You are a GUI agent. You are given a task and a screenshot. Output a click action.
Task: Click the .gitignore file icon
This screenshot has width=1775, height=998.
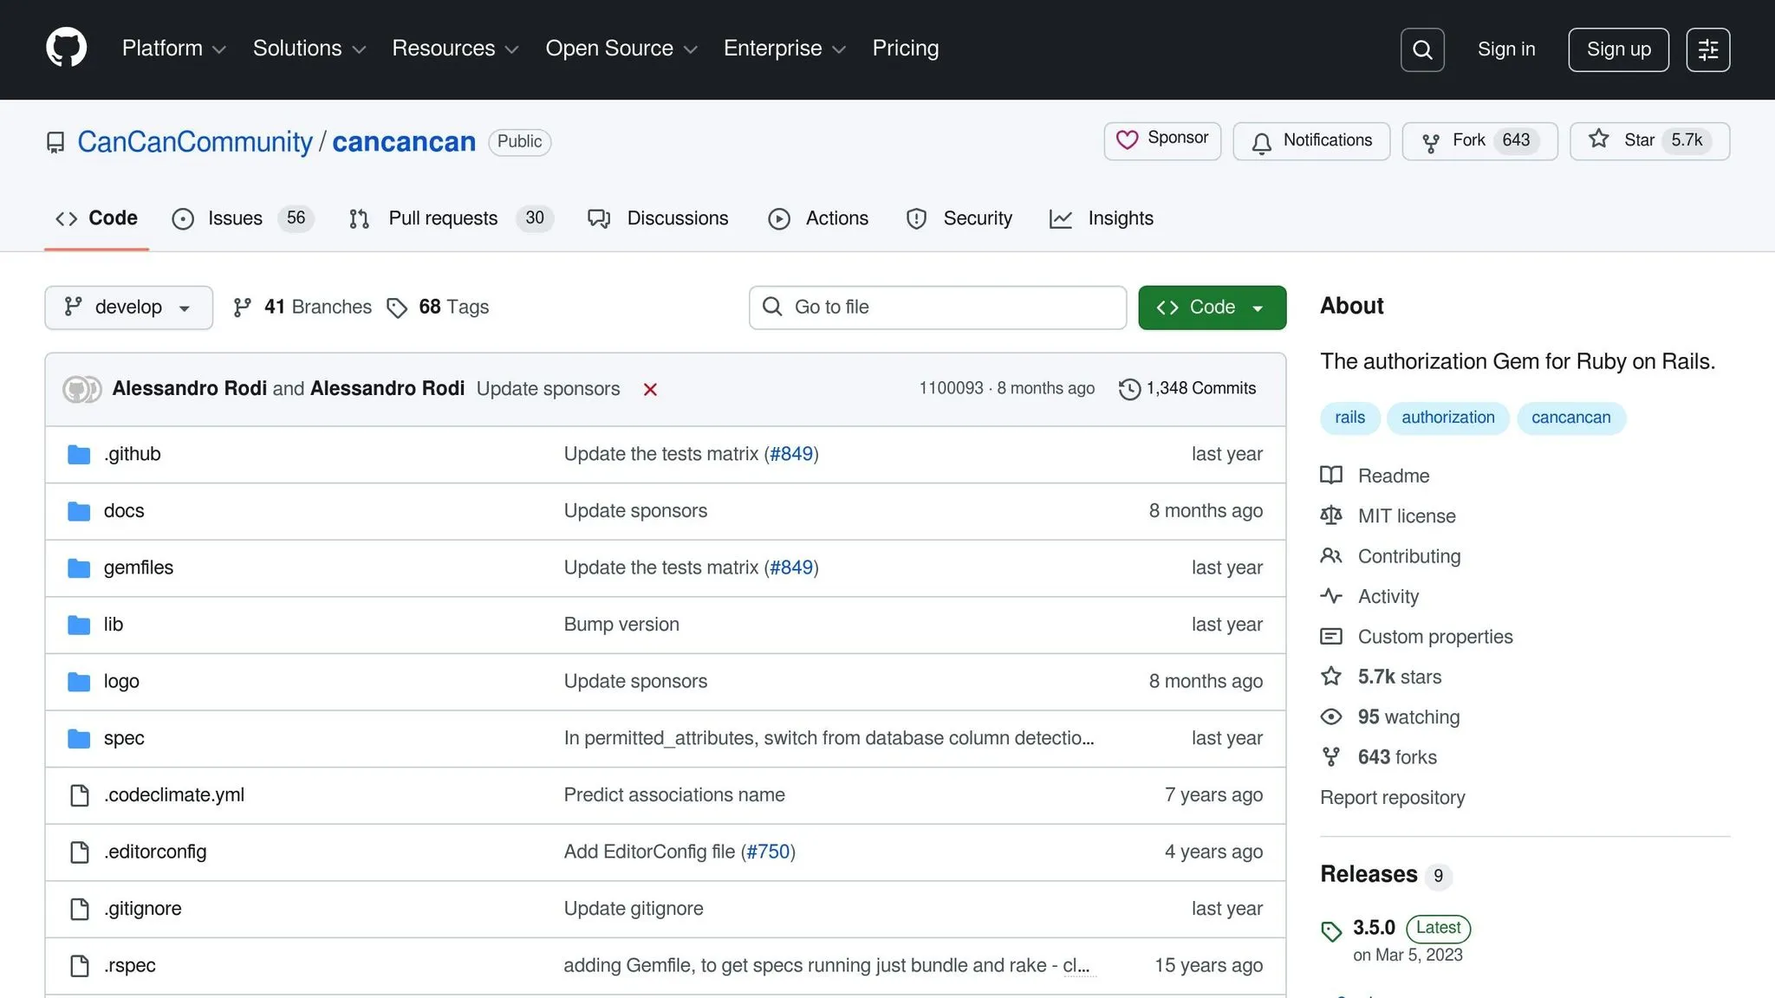[80, 909]
